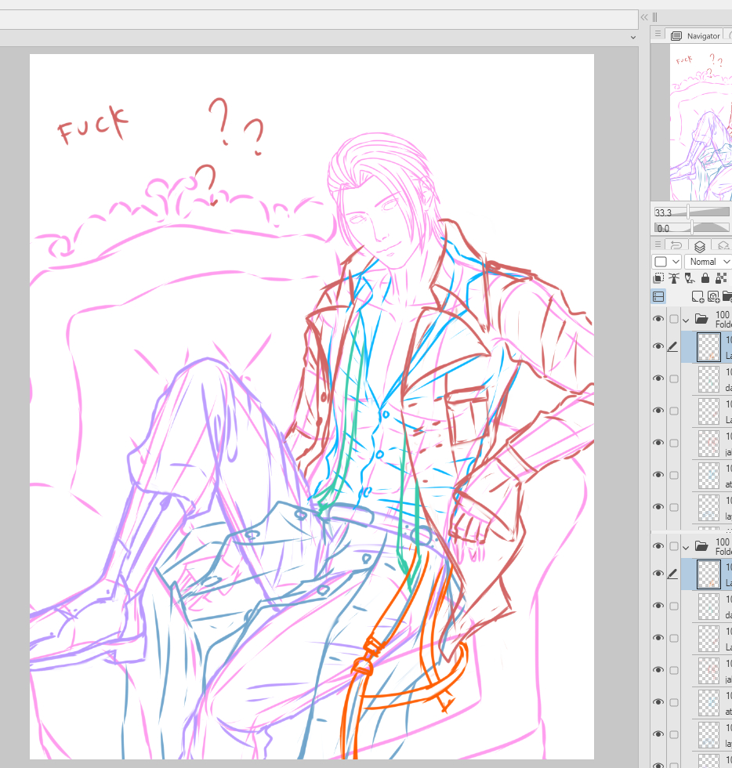
Task: Collapse the right palette dock with double arrows
Action: tap(644, 16)
